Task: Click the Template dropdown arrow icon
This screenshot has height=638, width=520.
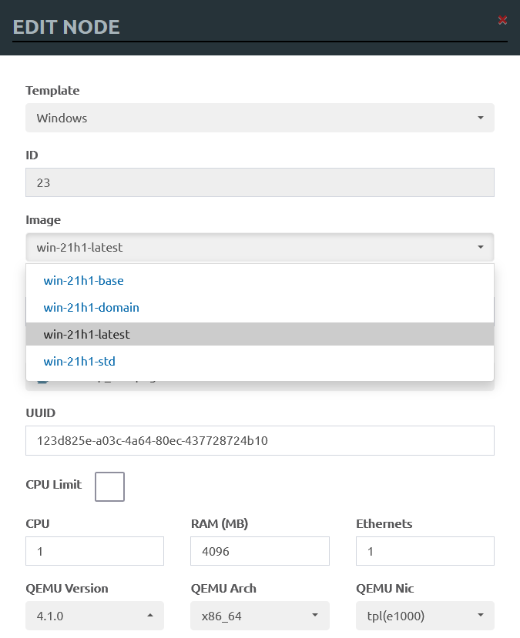Action: (480, 118)
